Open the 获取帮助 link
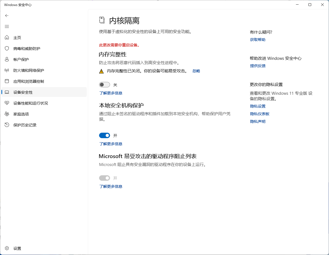The height and width of the screenshot is (255, 329). 258,40
